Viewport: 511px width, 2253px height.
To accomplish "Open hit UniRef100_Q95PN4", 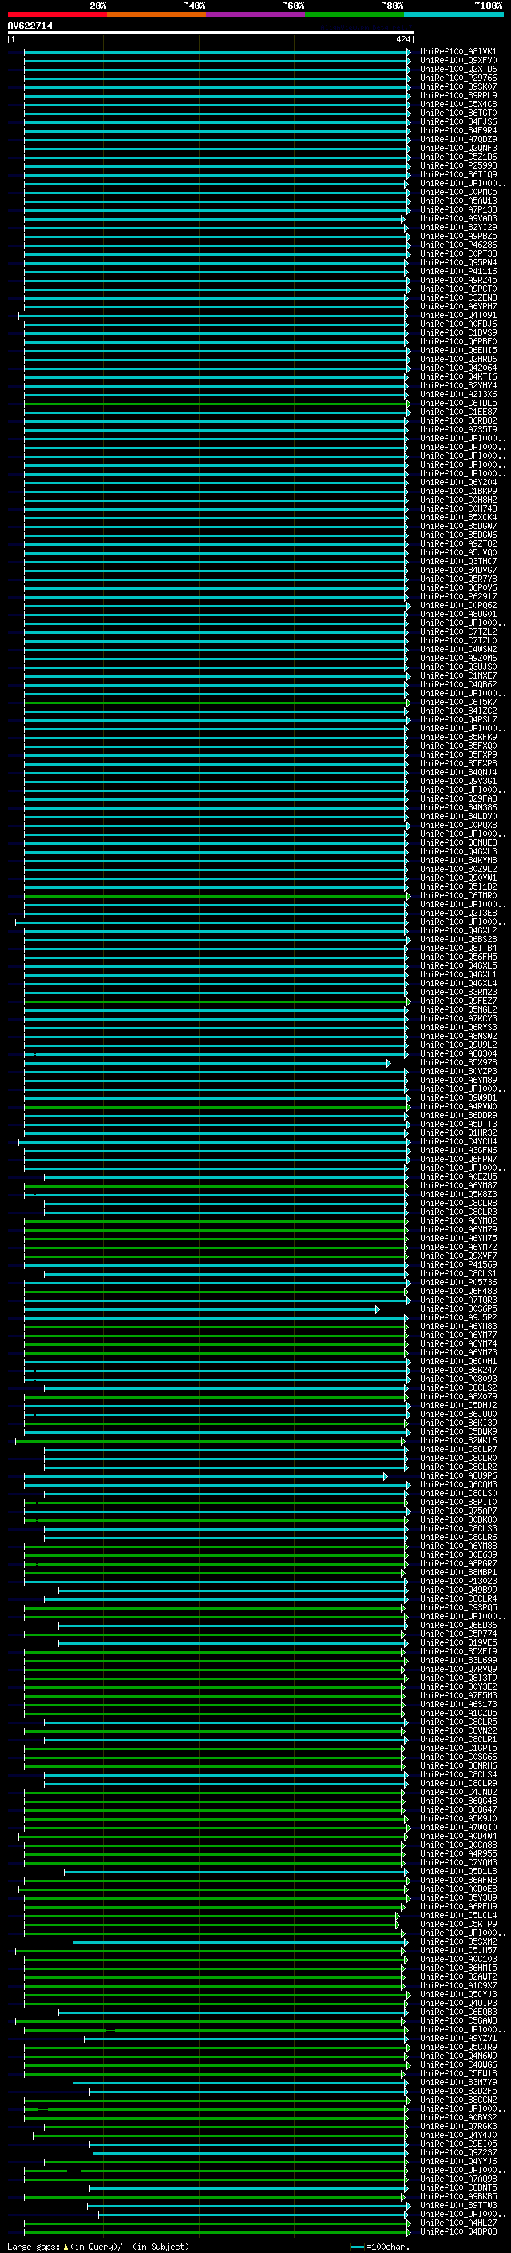I will 458,262.
